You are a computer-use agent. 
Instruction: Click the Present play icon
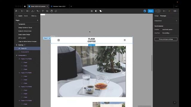tap(164, 11)
